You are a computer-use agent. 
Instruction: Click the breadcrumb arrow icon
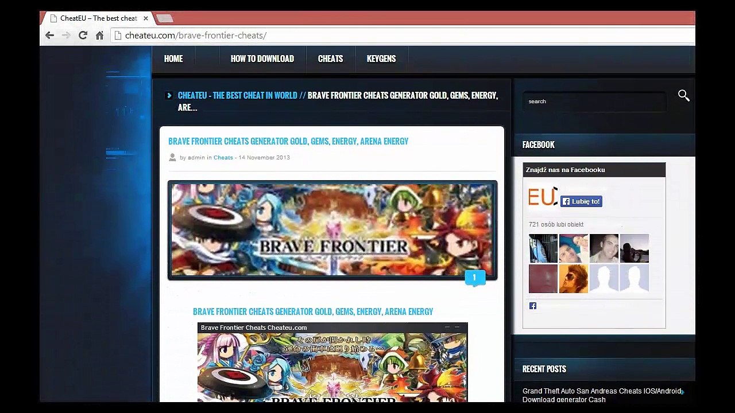[169, 96]
